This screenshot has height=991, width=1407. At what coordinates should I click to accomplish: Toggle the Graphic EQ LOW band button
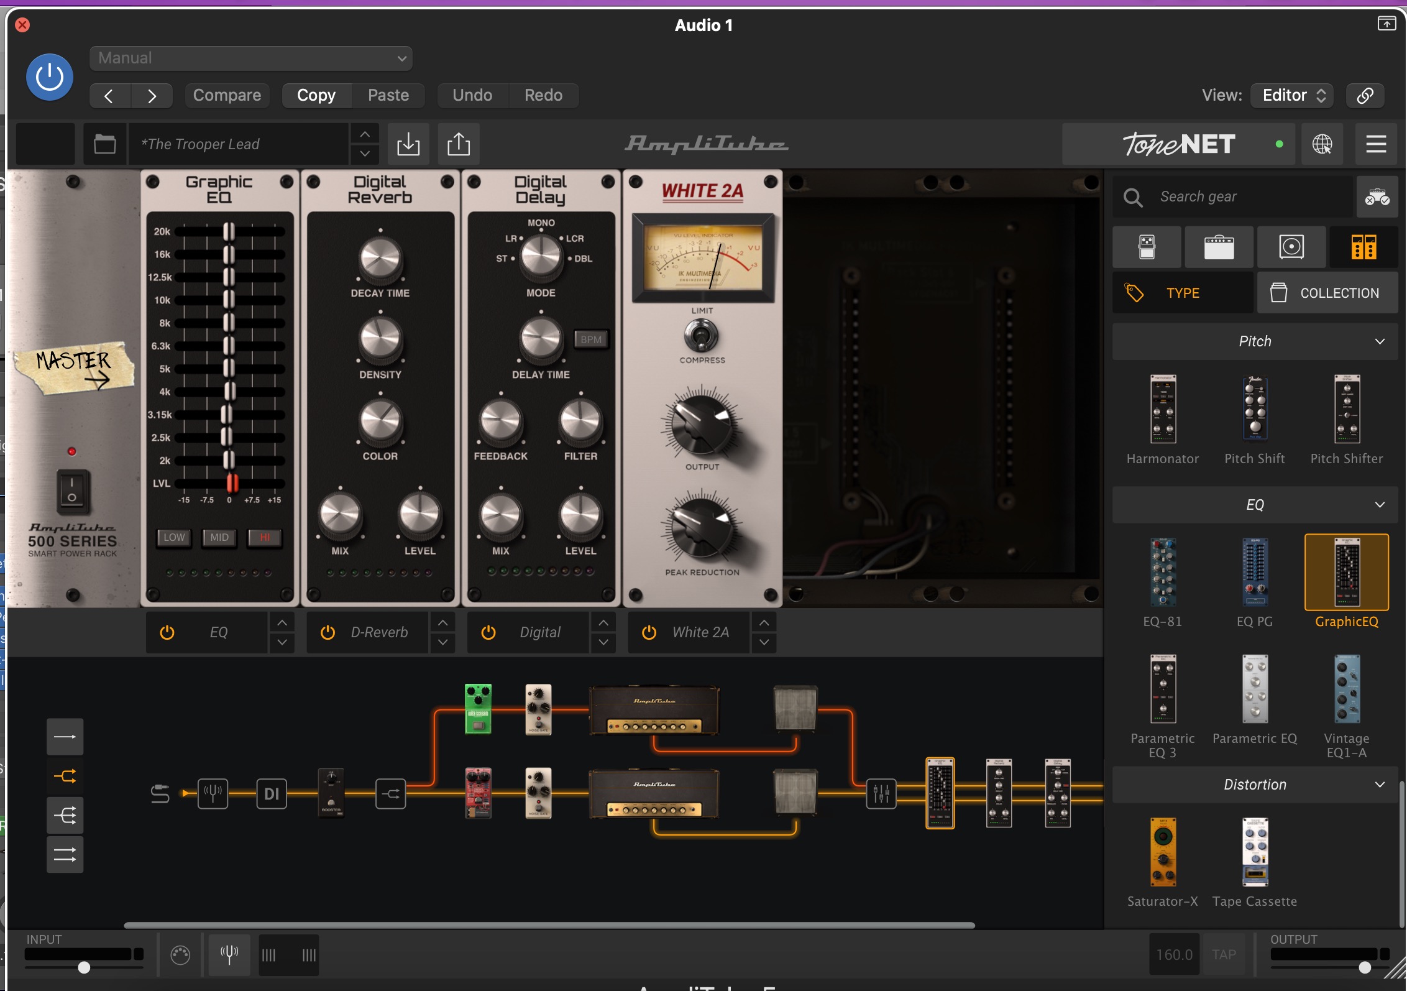pos(174,537)
